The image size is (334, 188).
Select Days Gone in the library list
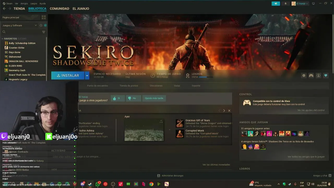(15, 52)
